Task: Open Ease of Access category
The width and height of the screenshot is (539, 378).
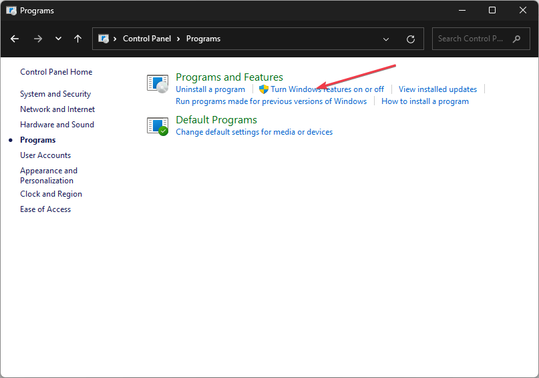Action: pyautogui.click(x=45, y=209)
